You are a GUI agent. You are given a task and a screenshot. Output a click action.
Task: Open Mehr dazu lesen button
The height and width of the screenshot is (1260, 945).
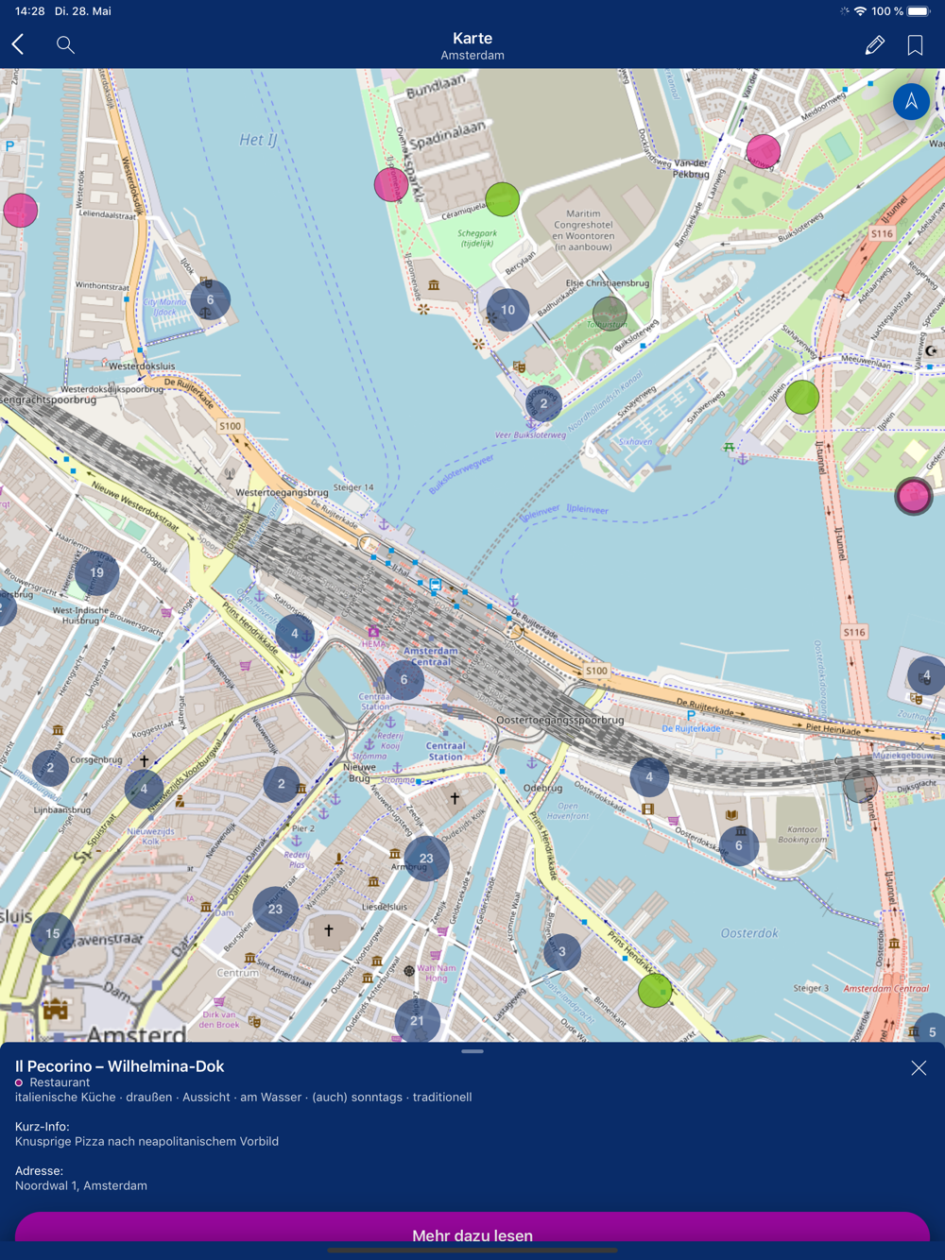click(x=472, y=1234)
